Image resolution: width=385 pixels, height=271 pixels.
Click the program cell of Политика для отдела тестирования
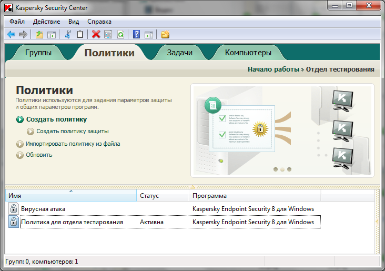coord(253,222)
